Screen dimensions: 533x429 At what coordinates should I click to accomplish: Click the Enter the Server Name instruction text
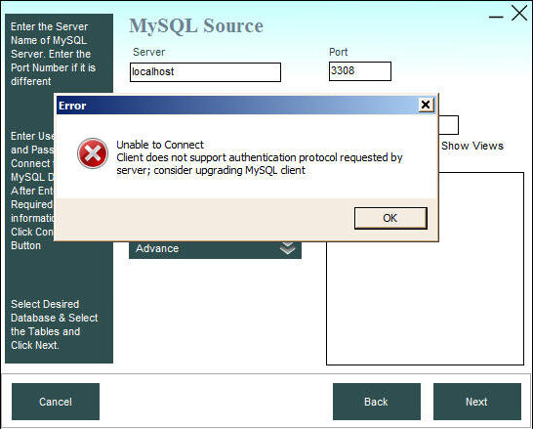[53, 54]
